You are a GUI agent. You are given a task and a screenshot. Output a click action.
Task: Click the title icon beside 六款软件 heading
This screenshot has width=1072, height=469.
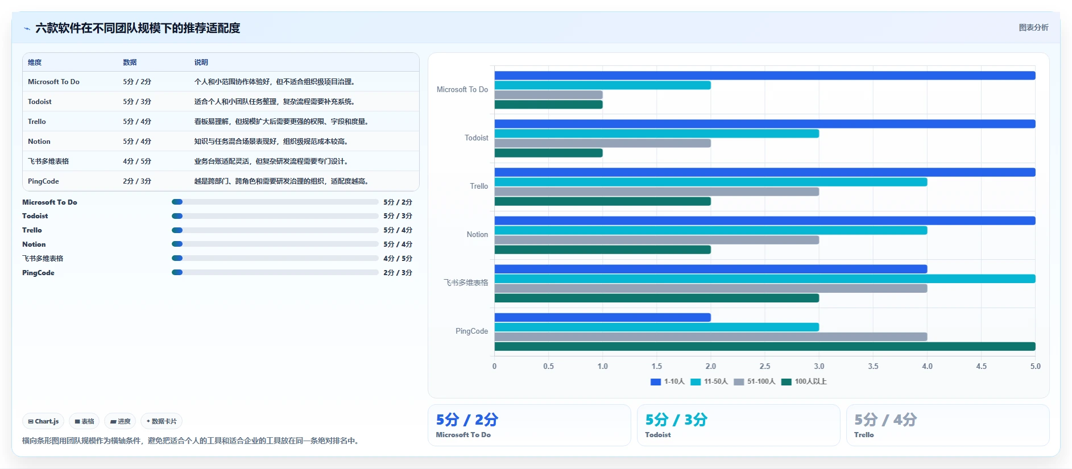[x=27, y=28]
